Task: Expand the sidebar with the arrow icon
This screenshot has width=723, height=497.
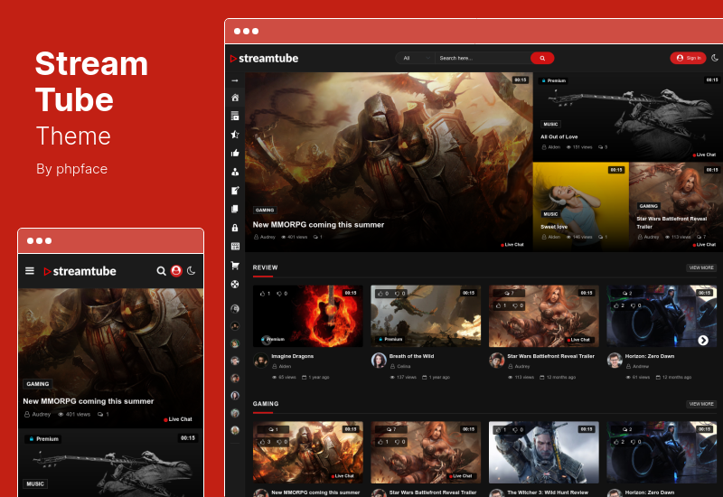Action: 235,80
